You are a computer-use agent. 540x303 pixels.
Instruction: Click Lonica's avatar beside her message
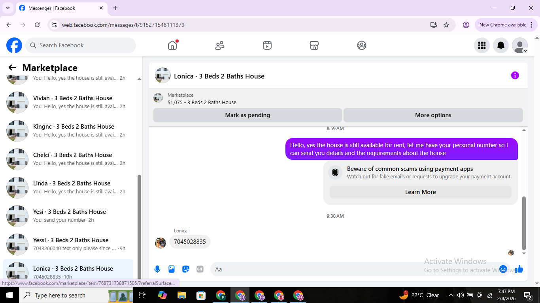coord(160,243)
